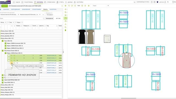The width and height of the screenshot is (176, 99).
Task: Click the undo arrow in canvas toolbar
Action: 69,5
